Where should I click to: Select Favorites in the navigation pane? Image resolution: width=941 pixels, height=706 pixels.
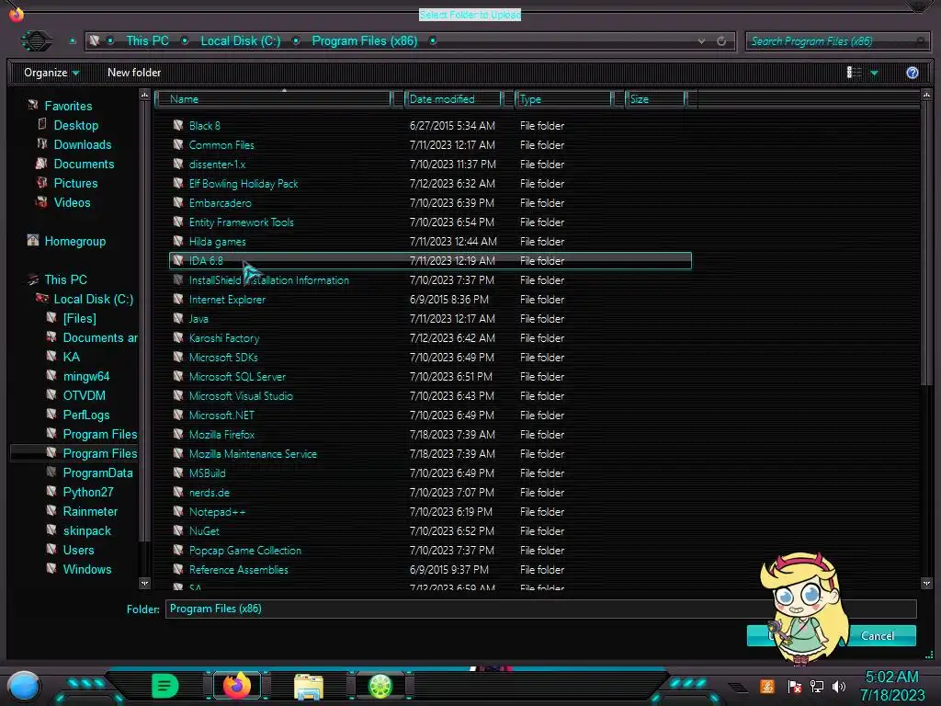[68, 106]
